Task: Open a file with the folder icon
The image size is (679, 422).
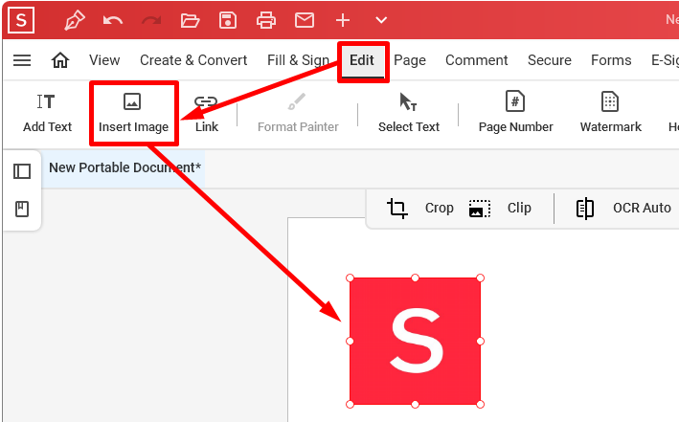Action: tap(190, 20)
